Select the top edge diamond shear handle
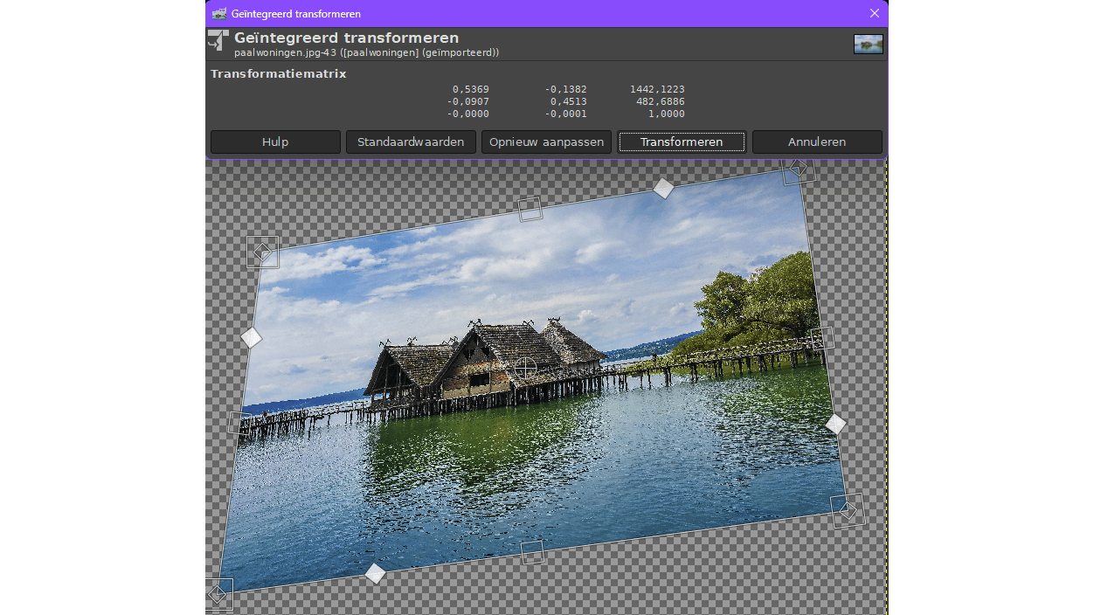Screen dimensions: 1094x615 click(x=664, y=188)
